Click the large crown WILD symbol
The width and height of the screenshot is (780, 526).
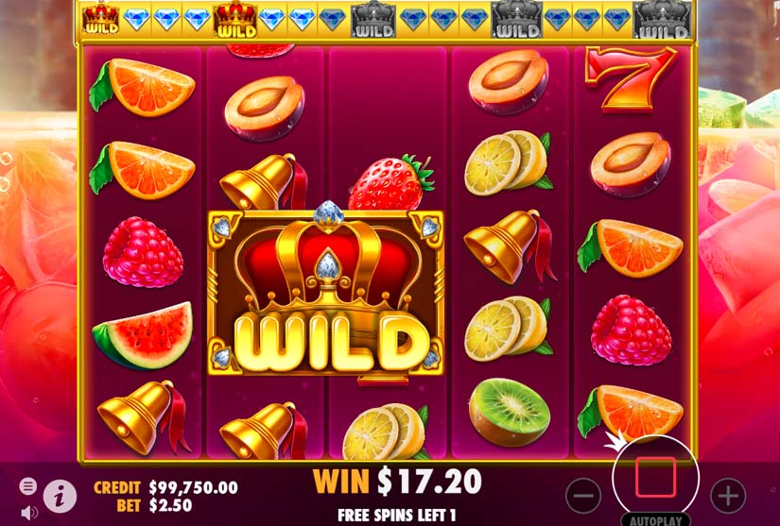click(x=326, y=292)
